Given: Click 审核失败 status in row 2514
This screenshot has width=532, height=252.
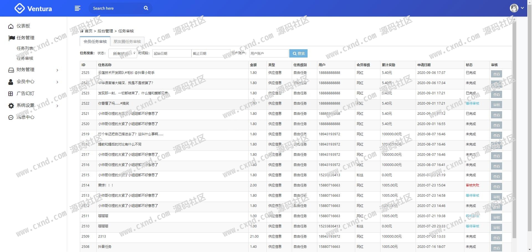Looking at the screenshot, I should [x=472, y=185].
